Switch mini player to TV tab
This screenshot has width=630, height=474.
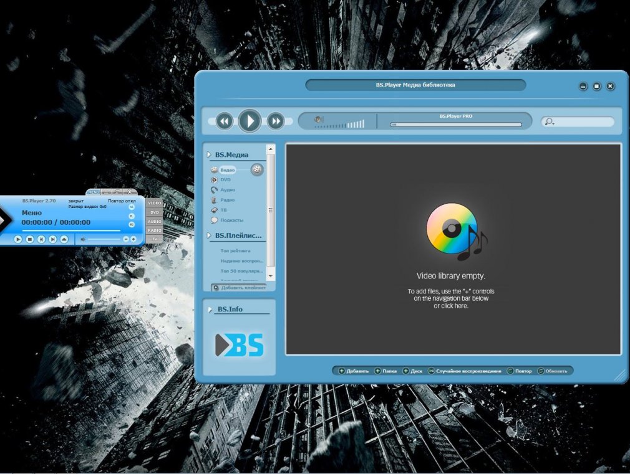tap(155, 239)
